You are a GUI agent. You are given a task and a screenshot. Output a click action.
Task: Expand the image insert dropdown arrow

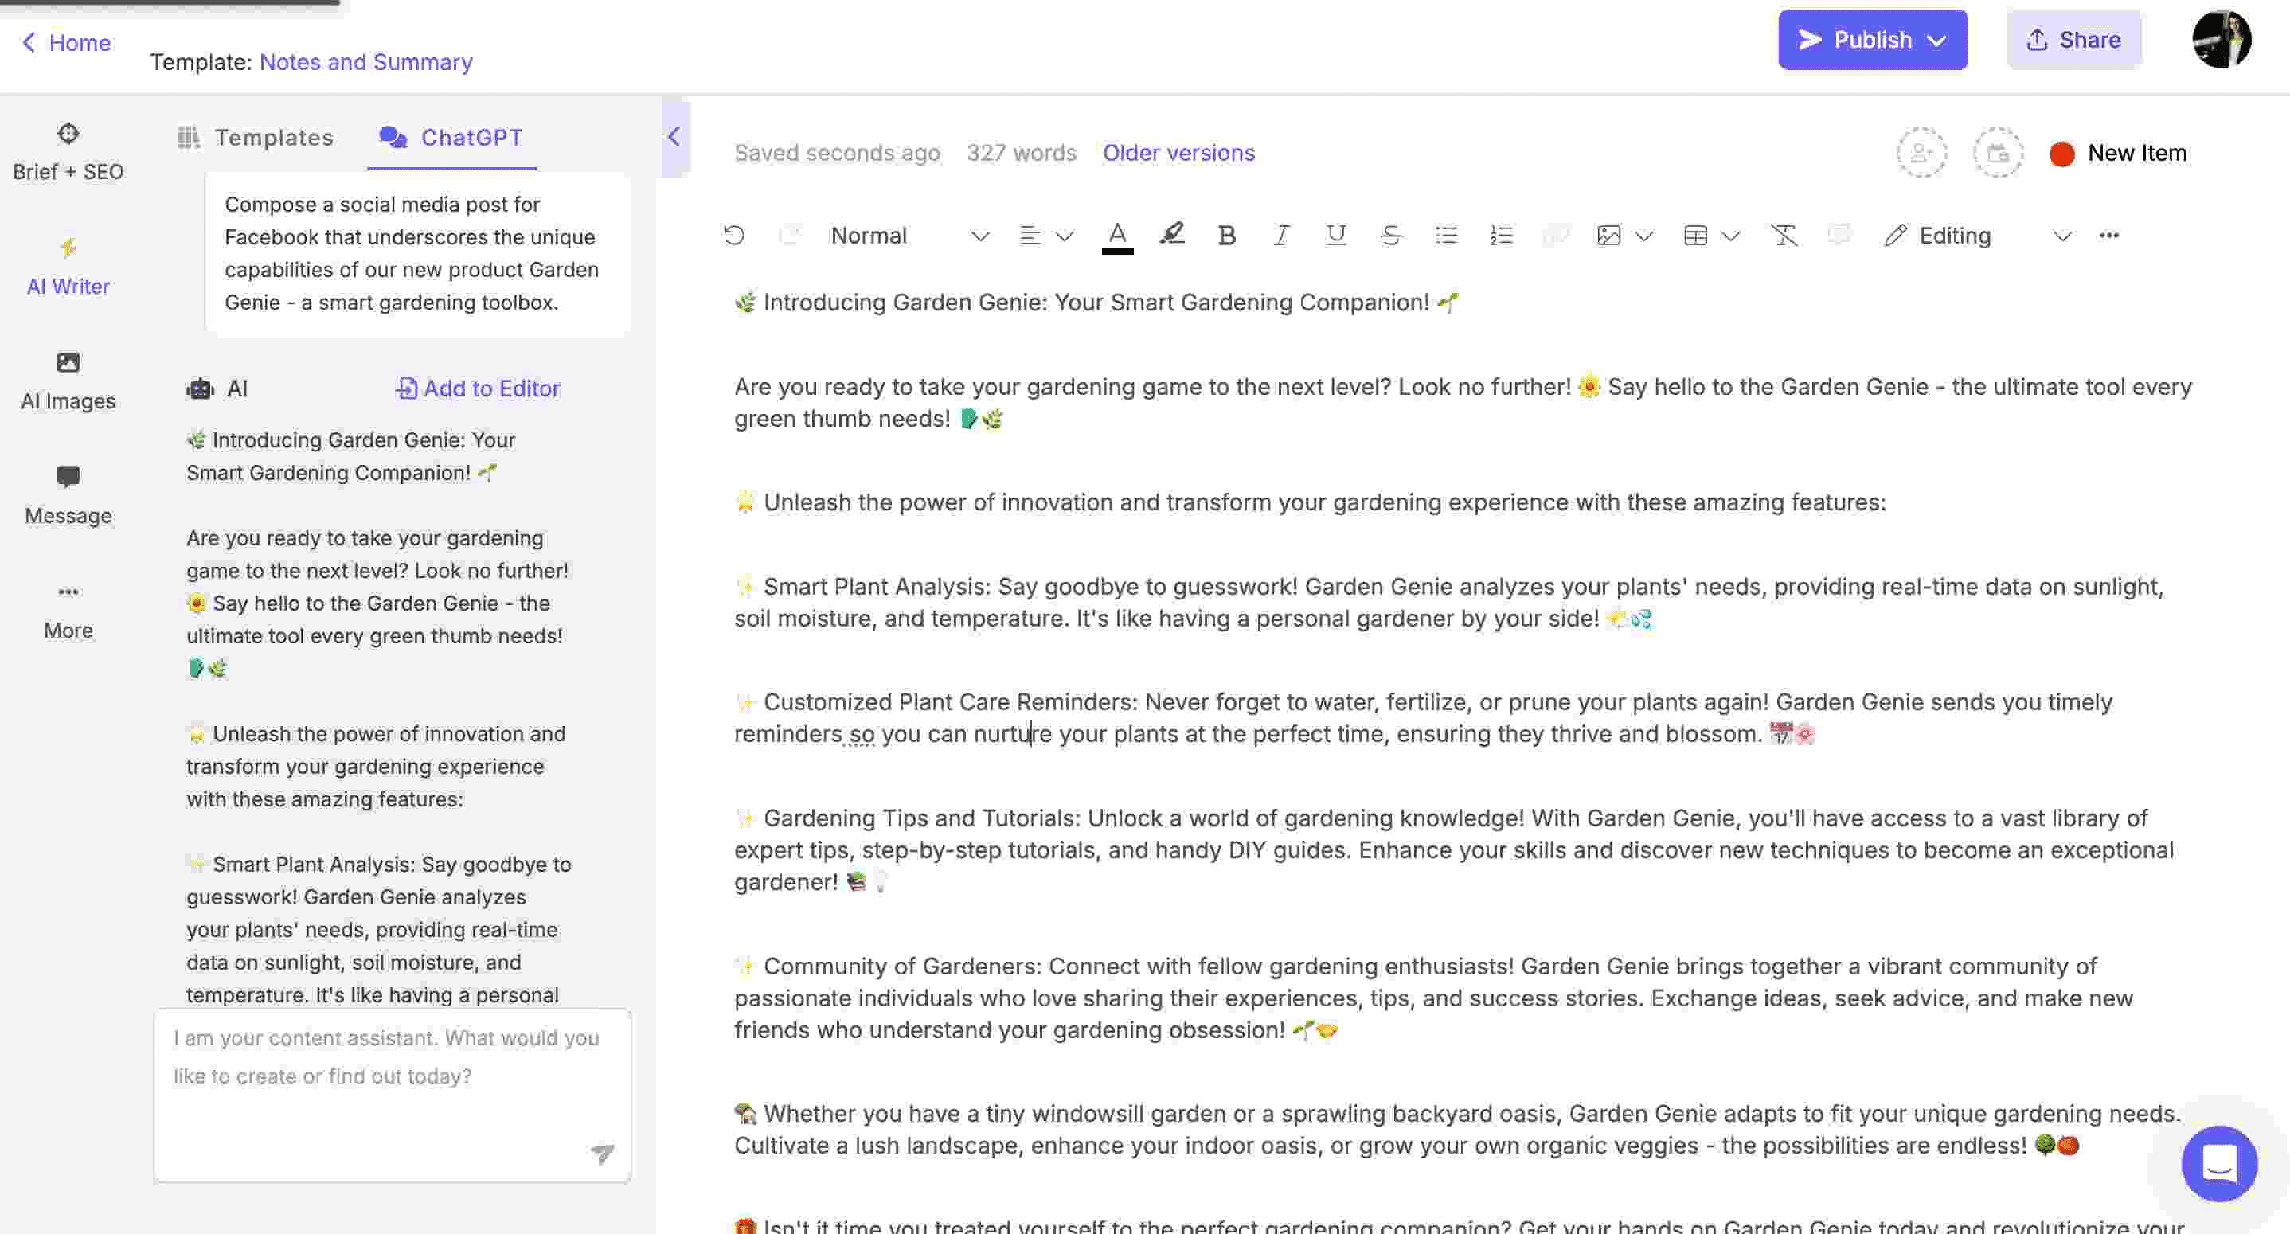(1643, 236)
